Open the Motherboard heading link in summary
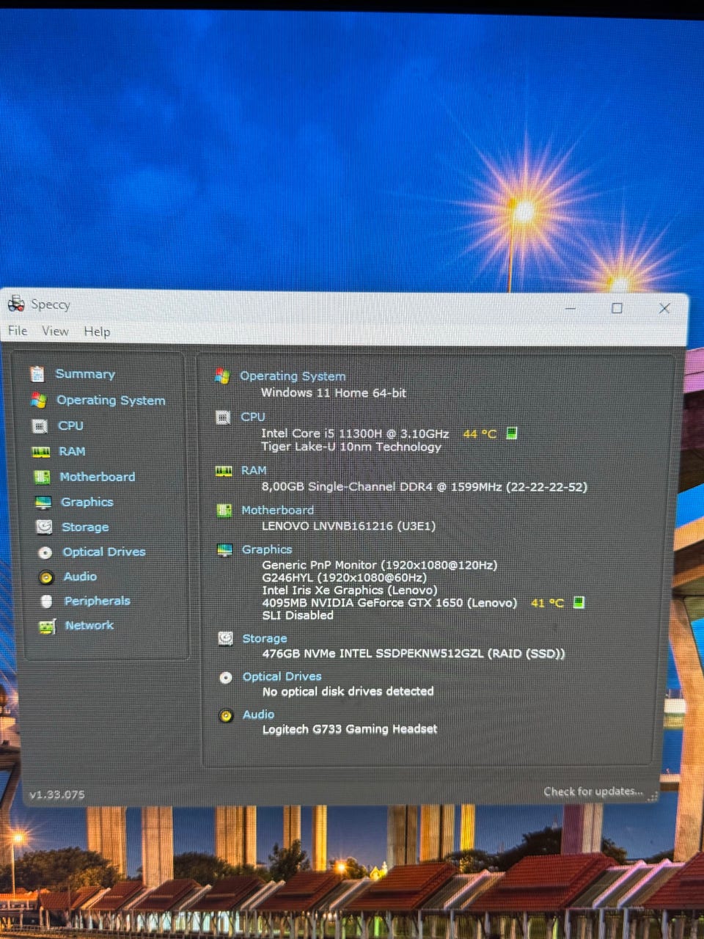Screen dimensions: 704x939 (278, 511)
